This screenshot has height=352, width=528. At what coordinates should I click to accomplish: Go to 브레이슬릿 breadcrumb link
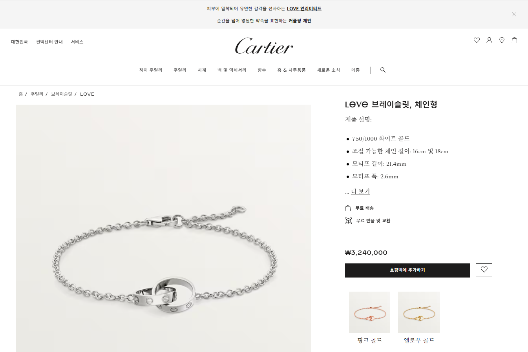[x=62, y=94]
